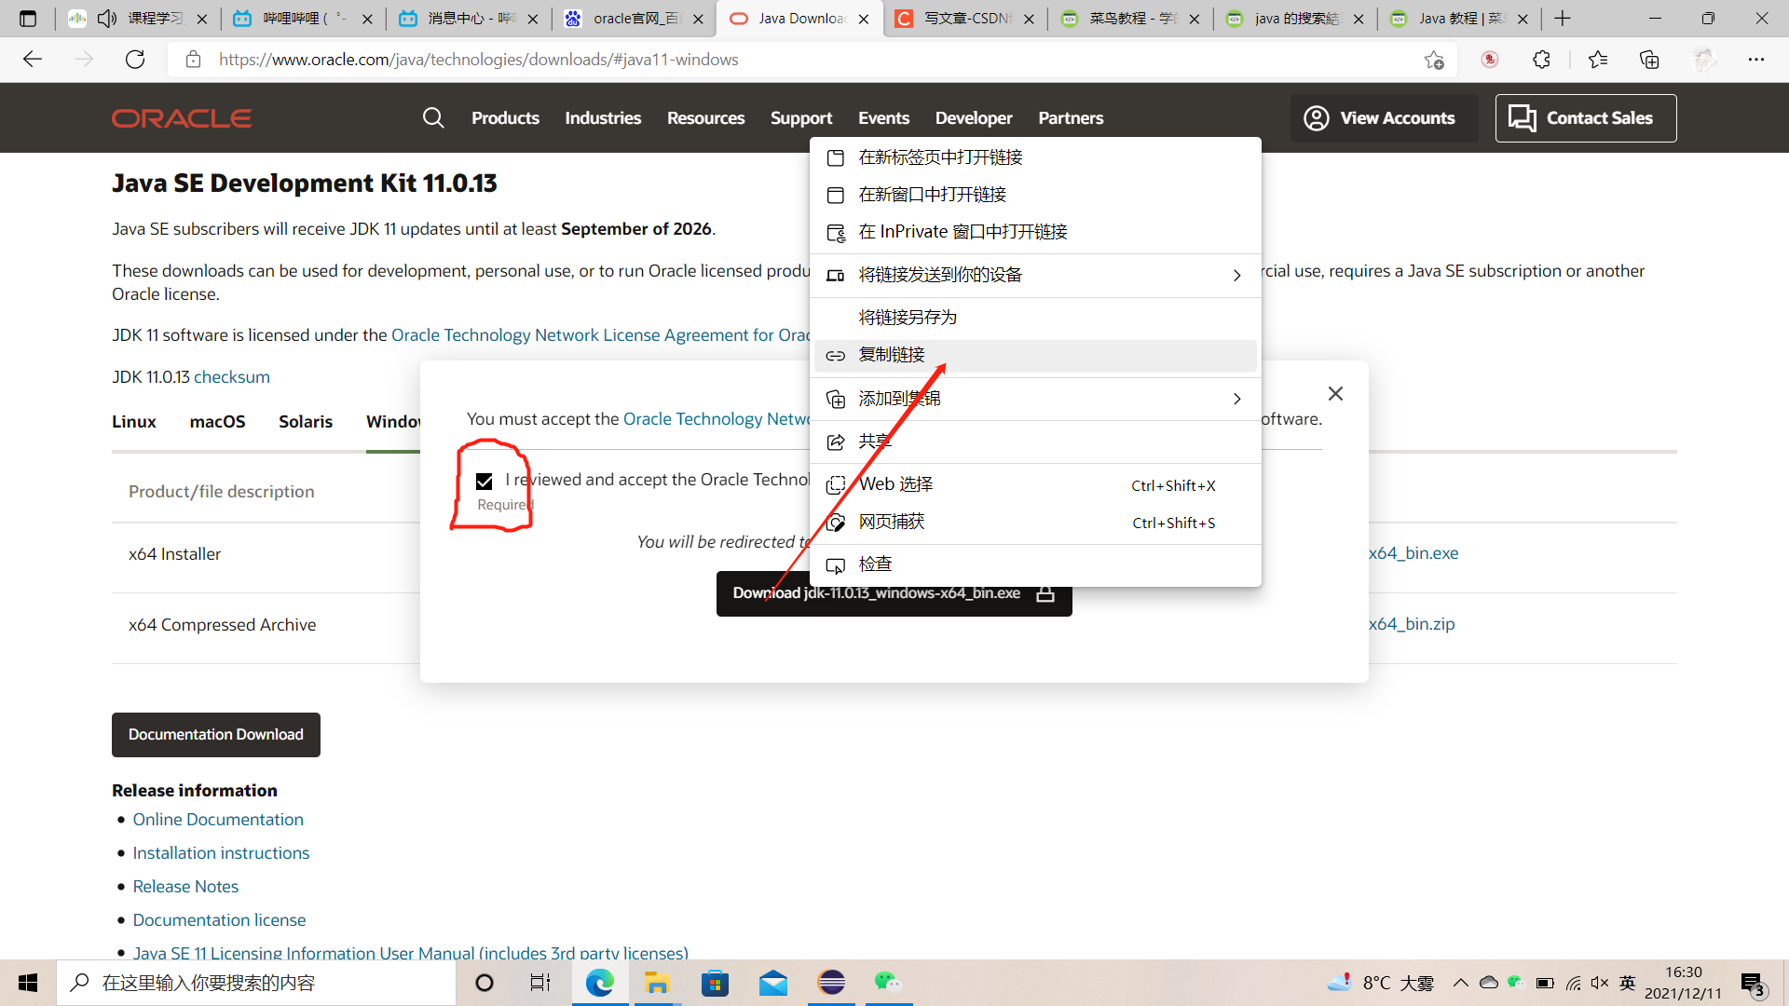Screen dimensions: 1789x1006
Task: Open WeChat from the taskbar
Action: click(887, 983)
